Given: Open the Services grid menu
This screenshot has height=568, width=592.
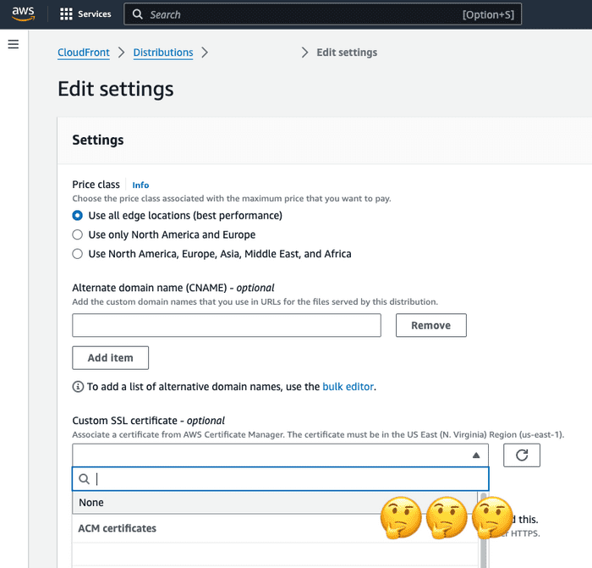Looking at the screenshot, I should (67, 14).
